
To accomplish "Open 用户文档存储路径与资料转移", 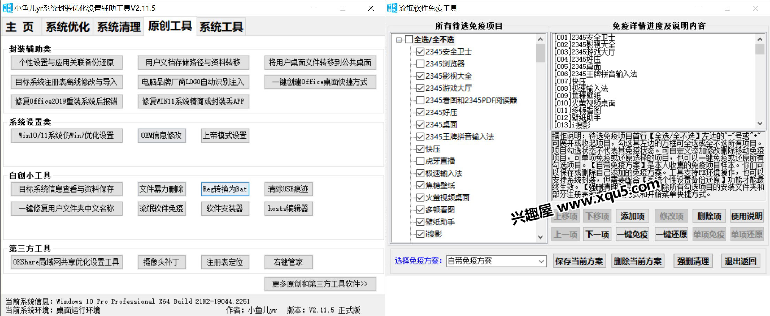I will [x=193, y=63].
